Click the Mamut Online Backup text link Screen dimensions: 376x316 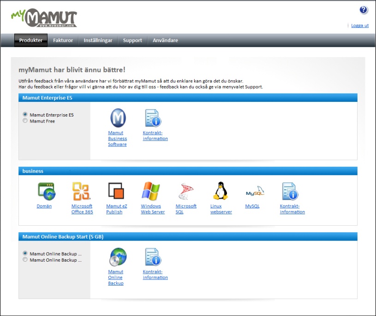click(x=116, y=277)
